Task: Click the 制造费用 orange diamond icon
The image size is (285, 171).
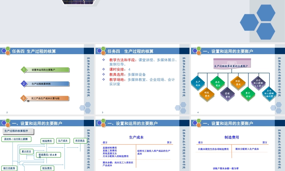Action: coord(207,94)
